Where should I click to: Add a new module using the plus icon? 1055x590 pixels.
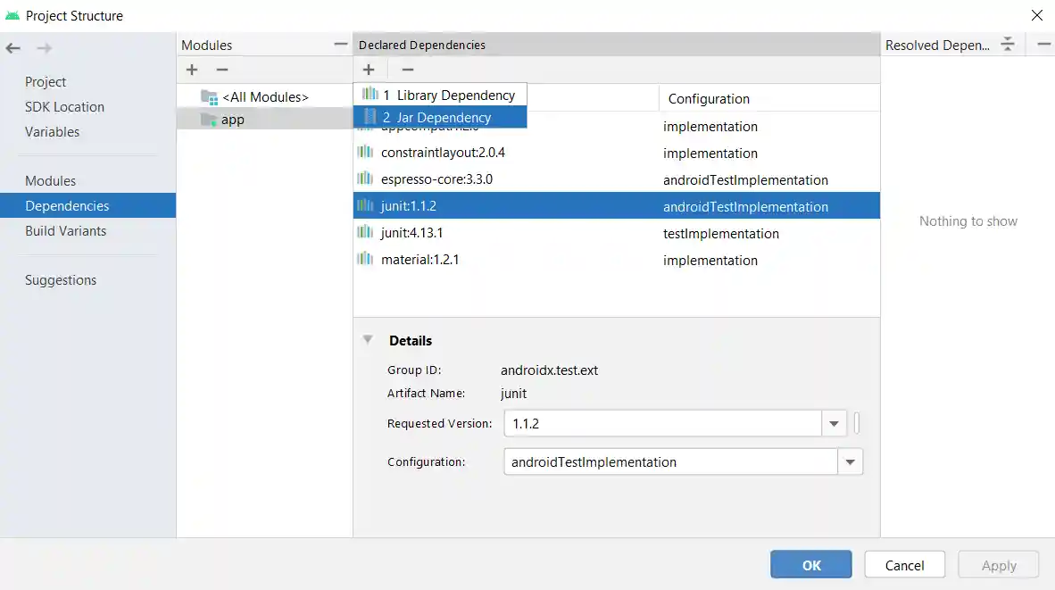[192, 70]
